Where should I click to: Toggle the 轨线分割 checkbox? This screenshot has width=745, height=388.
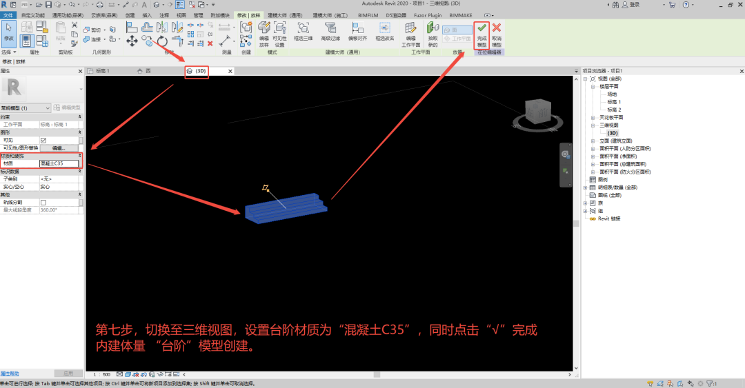point(43,203)
